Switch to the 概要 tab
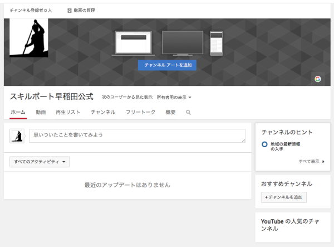334x247 pixels. point(171,112)
